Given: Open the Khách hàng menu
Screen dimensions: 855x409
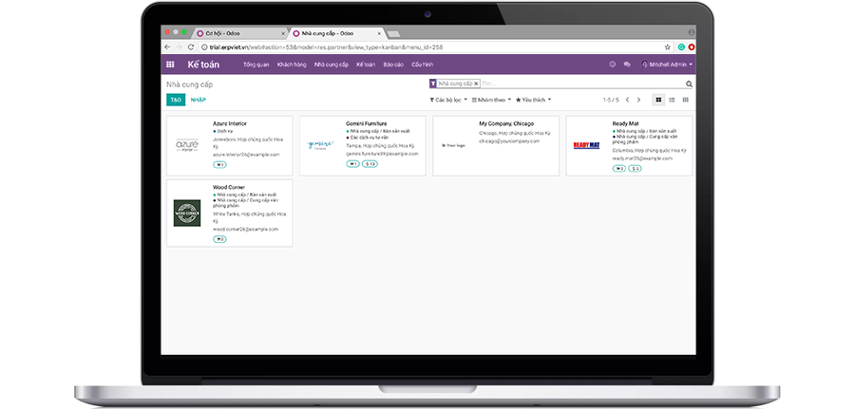Looking at the screenshot, I should [x=291, y=65].
